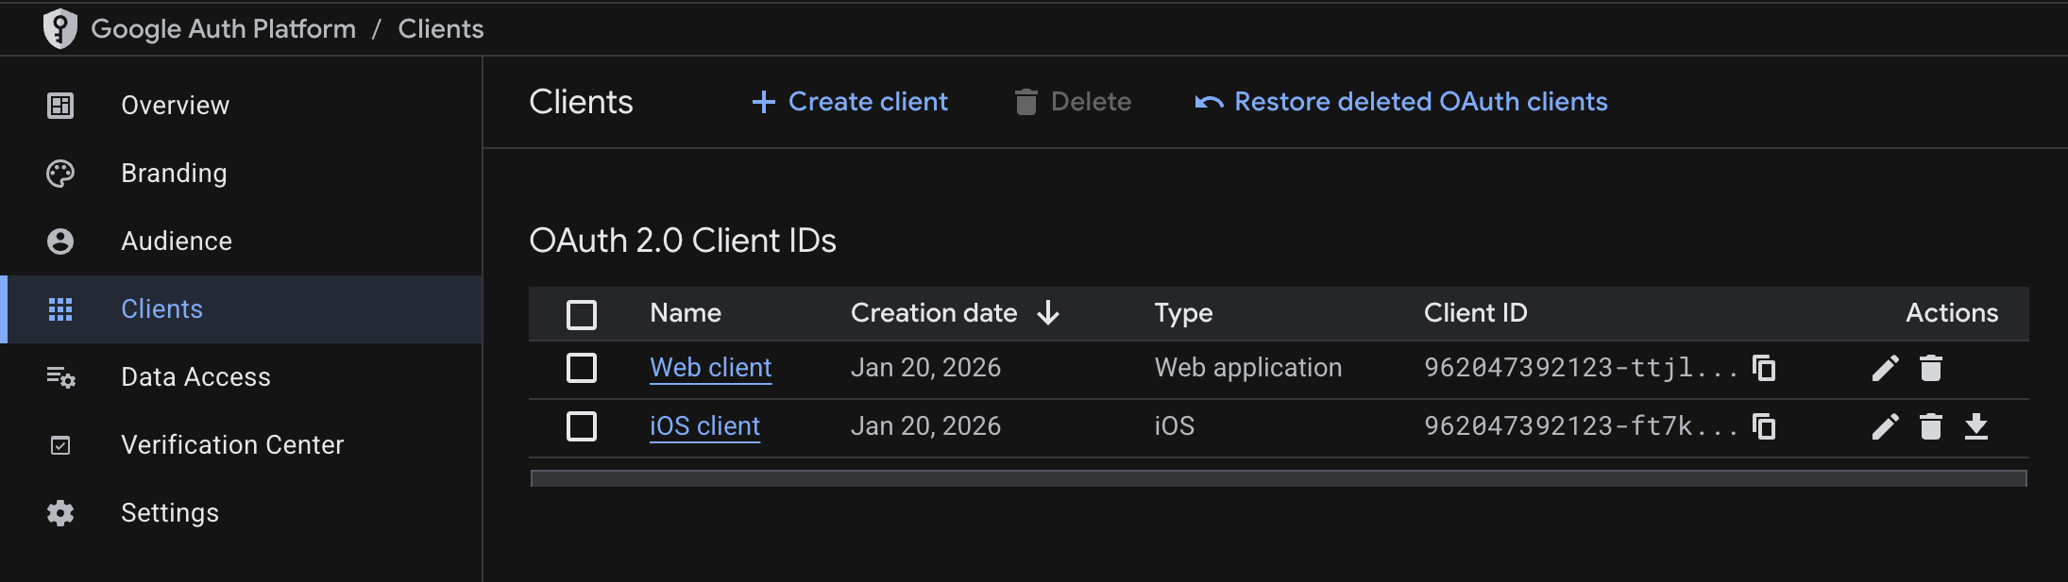Click the Delete button in toolbar
The width and height of the screenshot is (2068, 582).
[x=1073, y=102]
